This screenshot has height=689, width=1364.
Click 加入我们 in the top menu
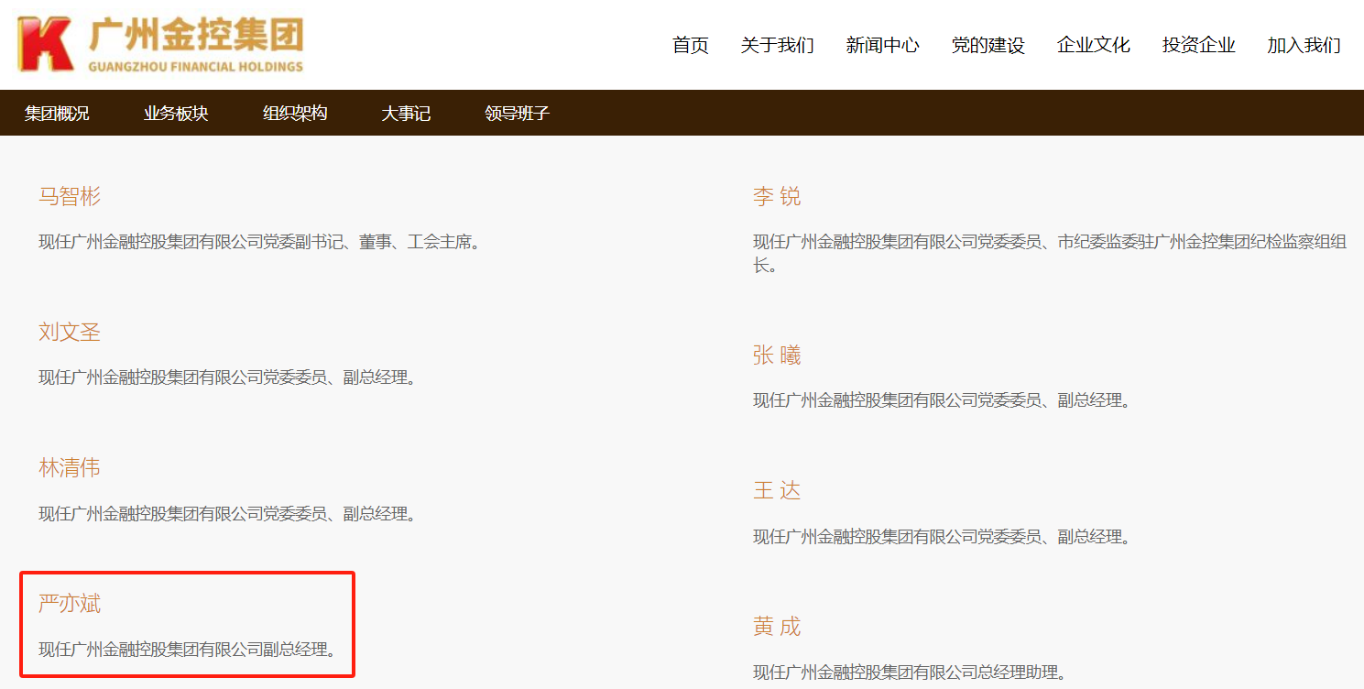[1304, 45]
